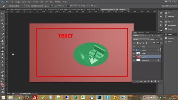Toggle the Contiguous checkbox
Viewport: 178px width, 100px height.
(x=80, y=6)
